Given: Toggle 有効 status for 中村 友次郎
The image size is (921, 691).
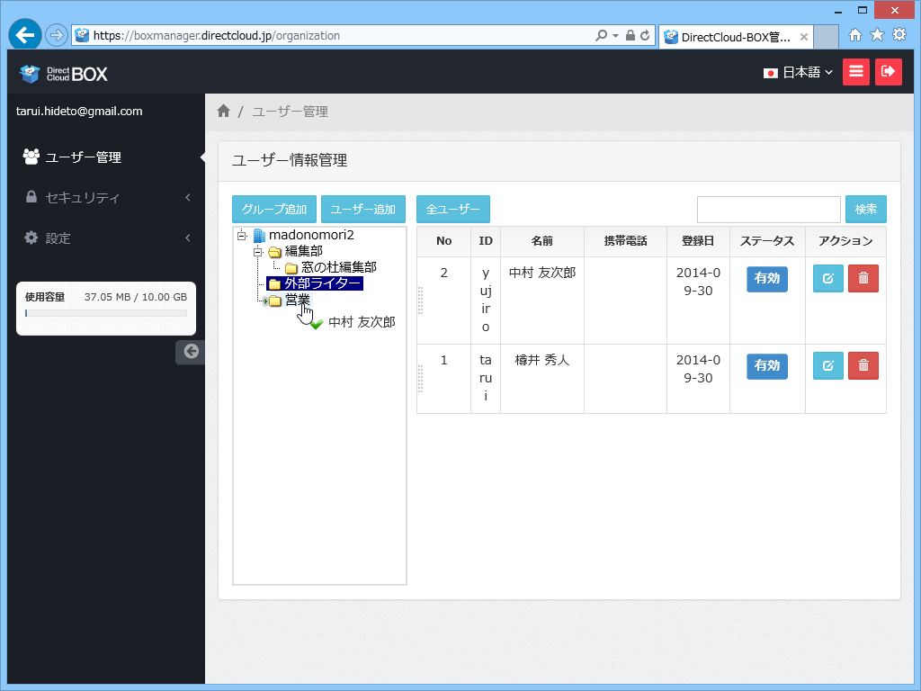Looking at the screenshot, I should pyautogui.click(x=767, y=279).
